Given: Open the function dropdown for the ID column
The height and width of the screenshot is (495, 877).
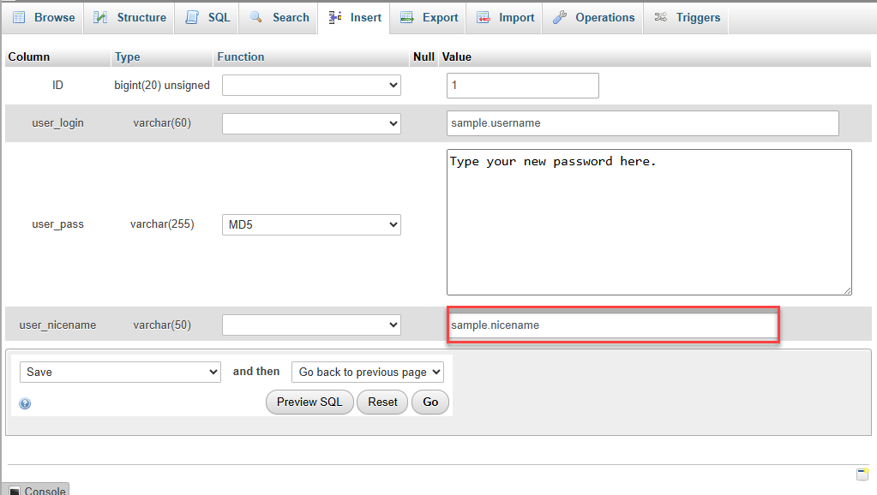Looking at the screenshot, I should point(310,85).
